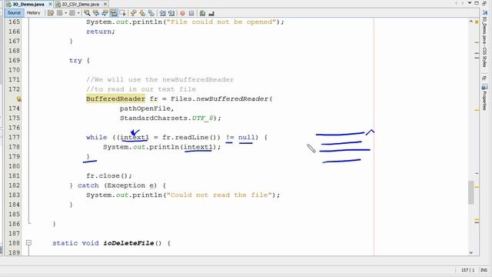Click the word BufferedReader highlighted in code

pos(115,99)
